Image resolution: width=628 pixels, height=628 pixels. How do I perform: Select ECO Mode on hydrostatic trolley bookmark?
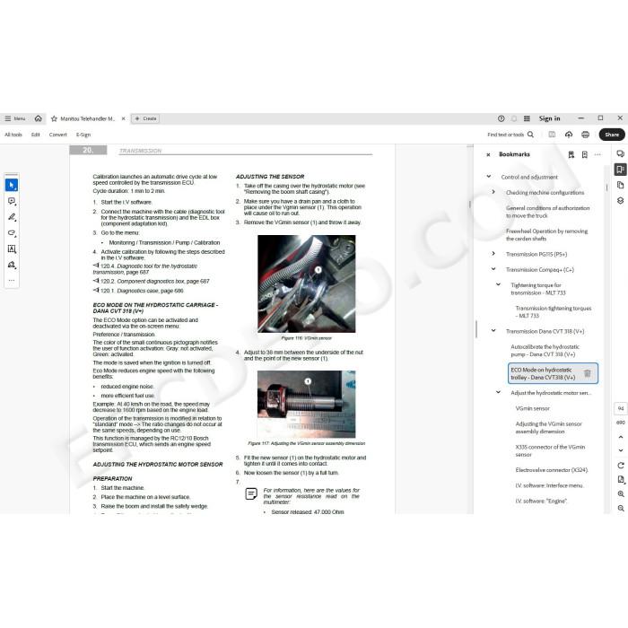(x=543, y=374)
